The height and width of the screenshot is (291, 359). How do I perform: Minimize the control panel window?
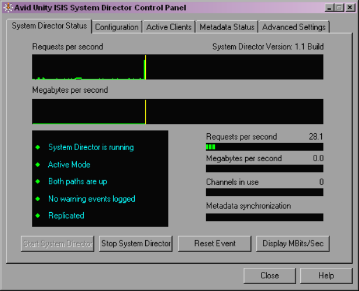[329, 8]
